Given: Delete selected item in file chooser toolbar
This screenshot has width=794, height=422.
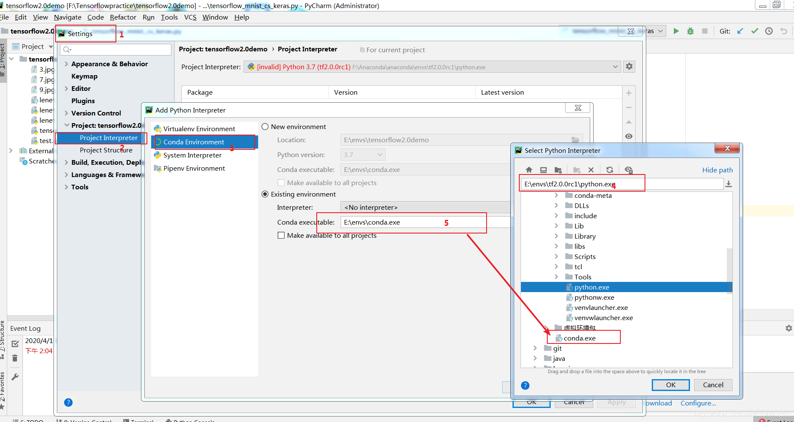Looking at the screenshot, I should (591, 170).
